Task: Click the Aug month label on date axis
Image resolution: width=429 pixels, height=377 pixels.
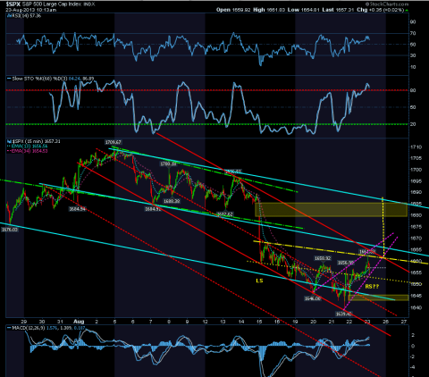Action: [79, 322]
